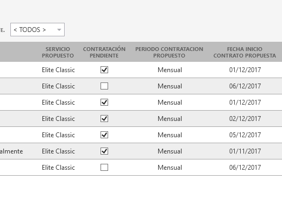
Task: Click Mensual in the second row
Action: click(x=170, y=86)
